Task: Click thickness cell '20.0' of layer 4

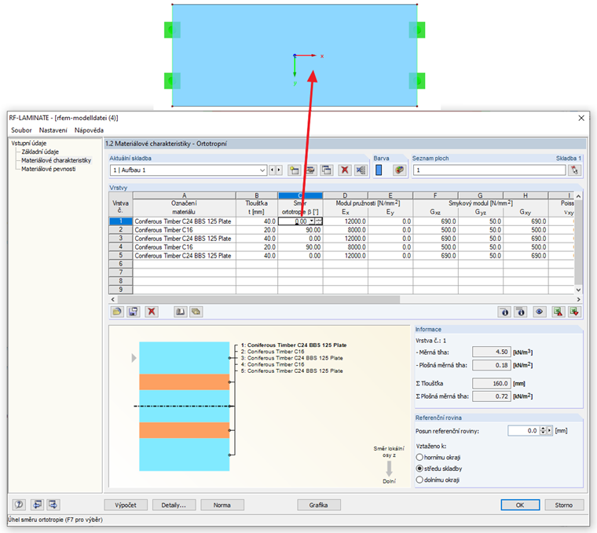Action: tap(257, 247)
